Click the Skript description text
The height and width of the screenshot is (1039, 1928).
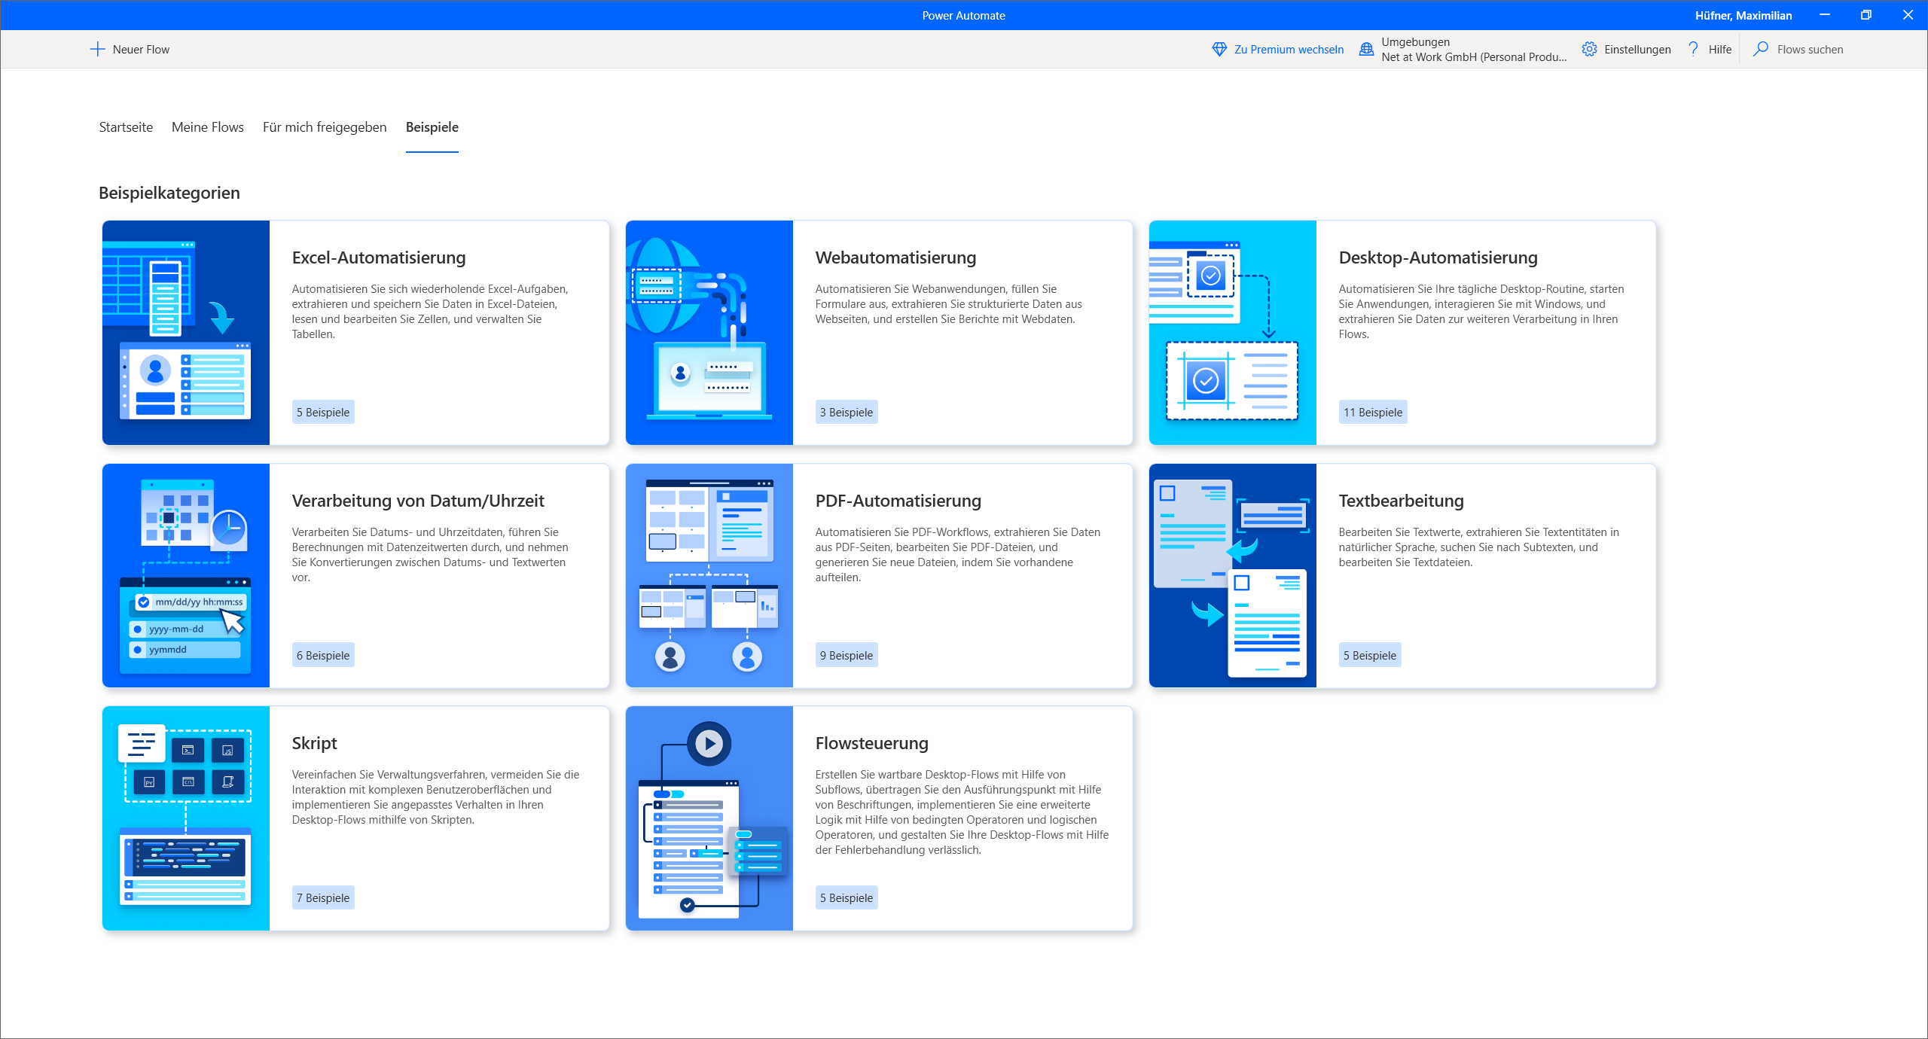(x=435, y=797)
